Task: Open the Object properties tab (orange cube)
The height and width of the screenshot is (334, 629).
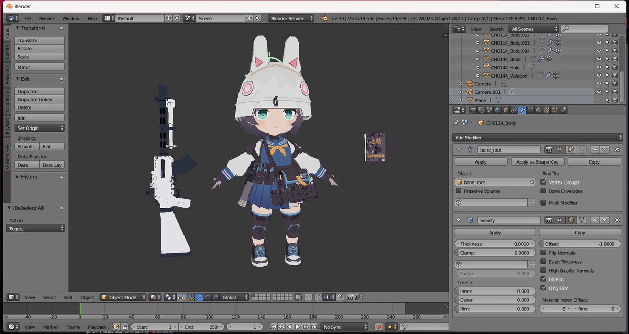Action: point(506,110)
